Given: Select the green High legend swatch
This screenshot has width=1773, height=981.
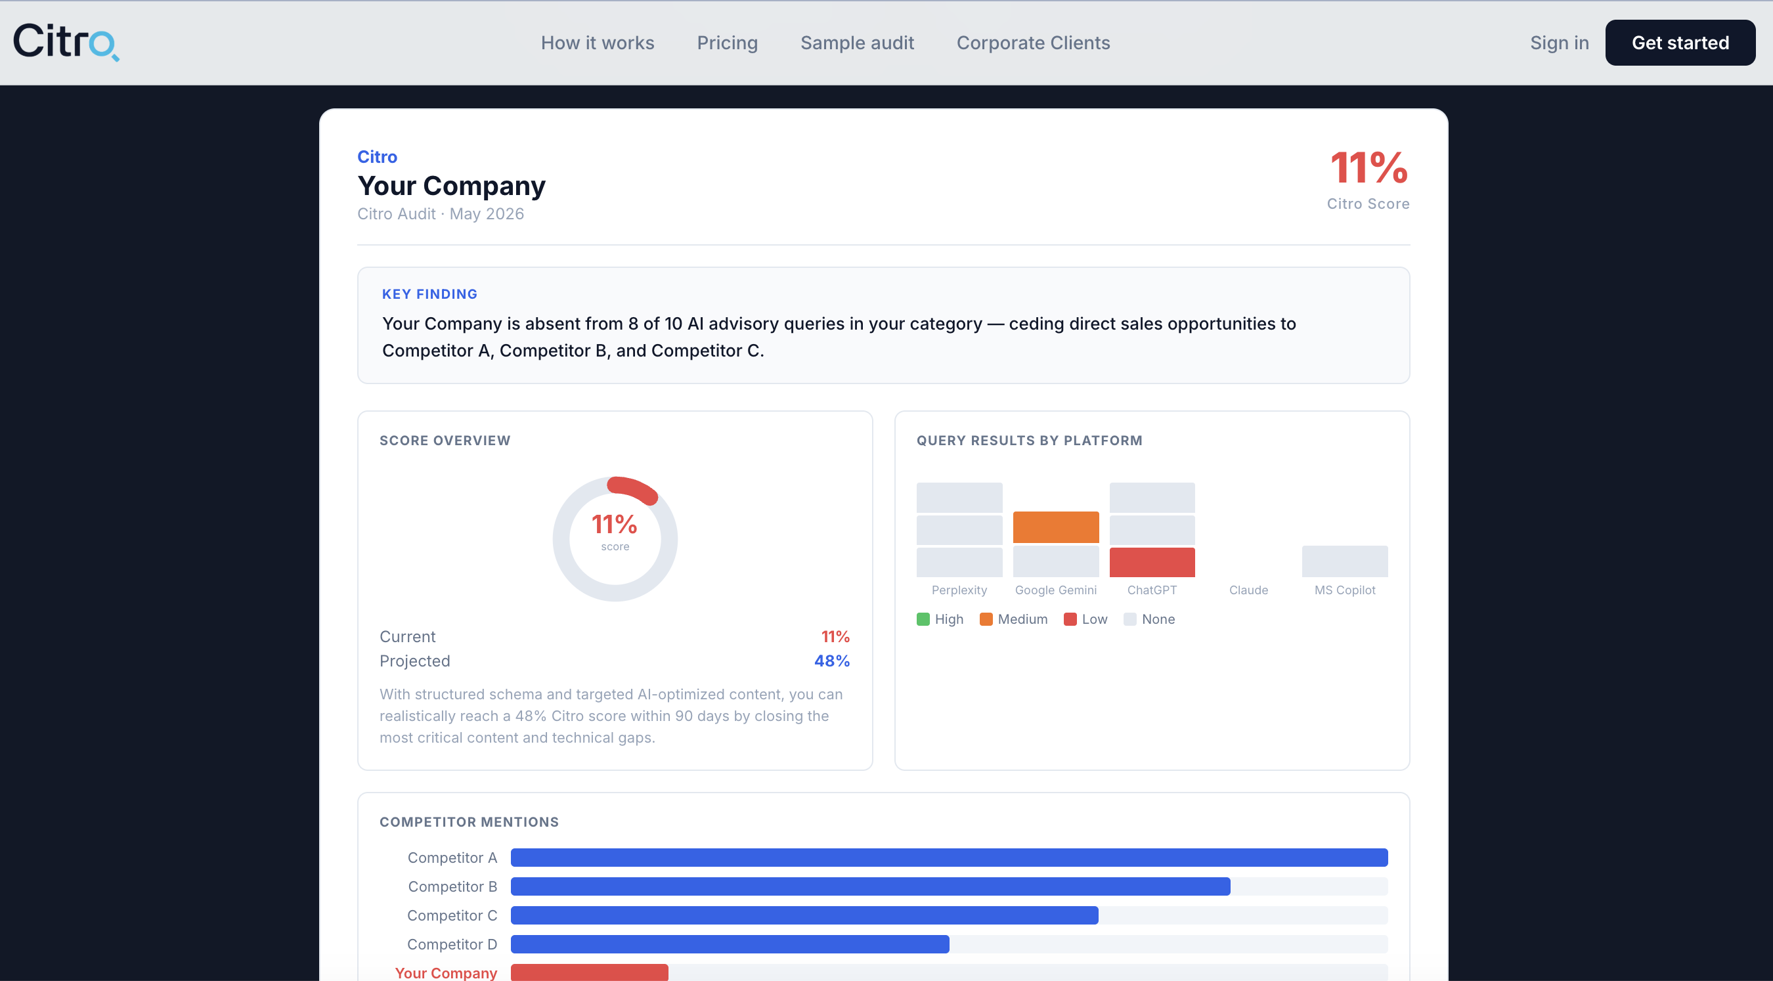Looking at the screenshot, I should pyautogui.click(x=923, y=619).
